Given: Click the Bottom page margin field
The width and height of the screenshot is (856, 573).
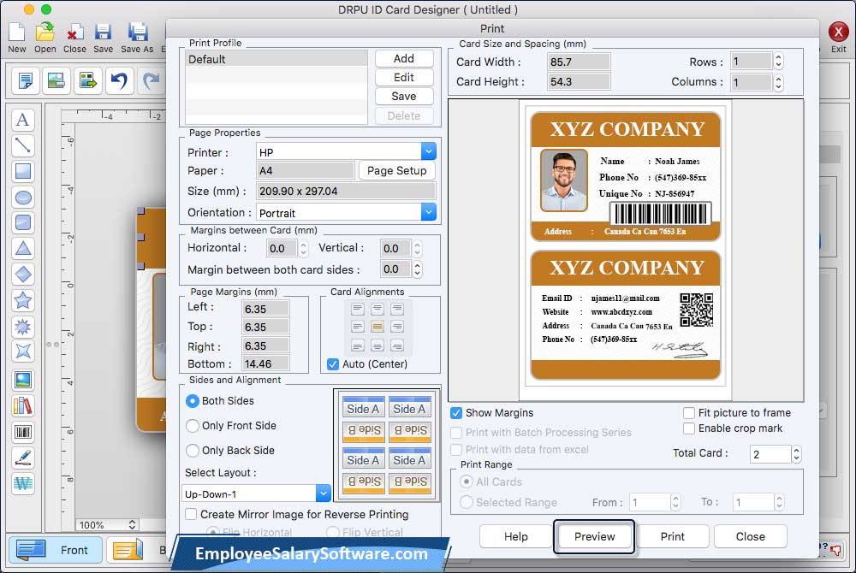Looking at the screenshot, I should (265, 363).
